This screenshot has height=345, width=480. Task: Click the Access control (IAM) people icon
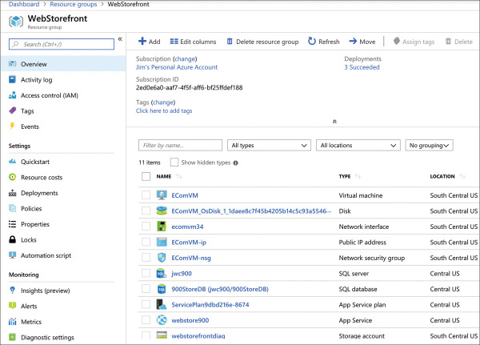pos(12,95)
